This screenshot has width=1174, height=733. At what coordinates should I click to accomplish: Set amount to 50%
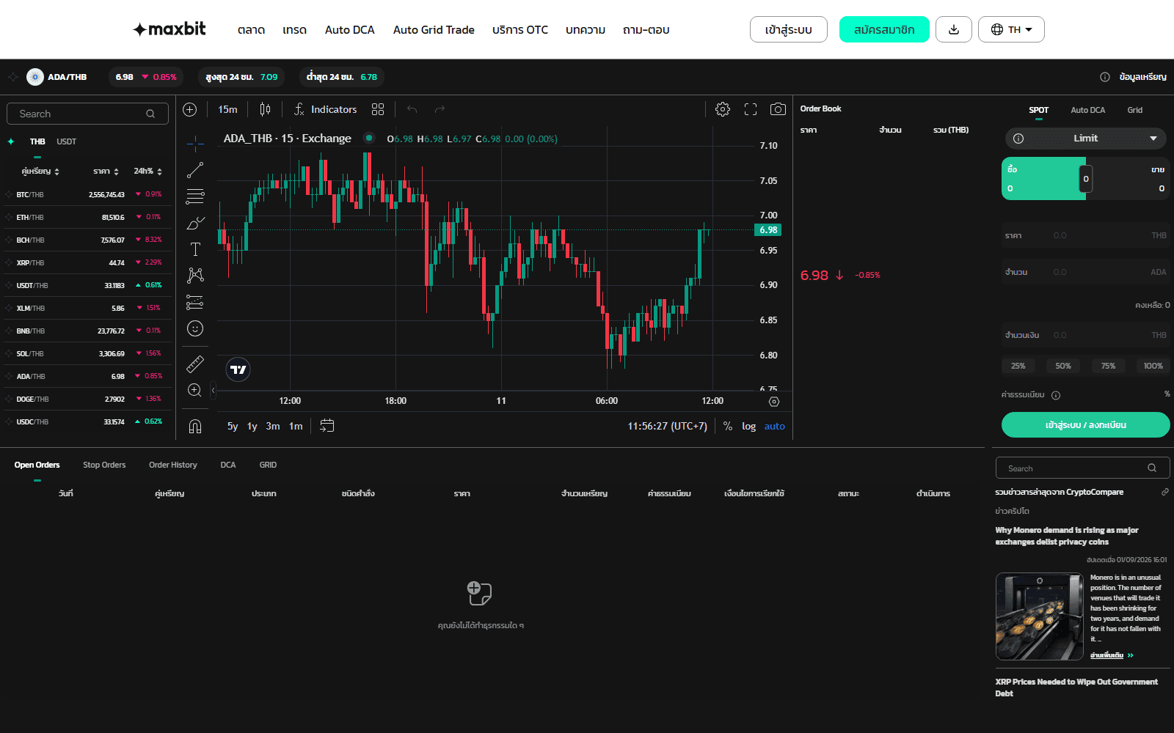click(x=1063, y=366)
